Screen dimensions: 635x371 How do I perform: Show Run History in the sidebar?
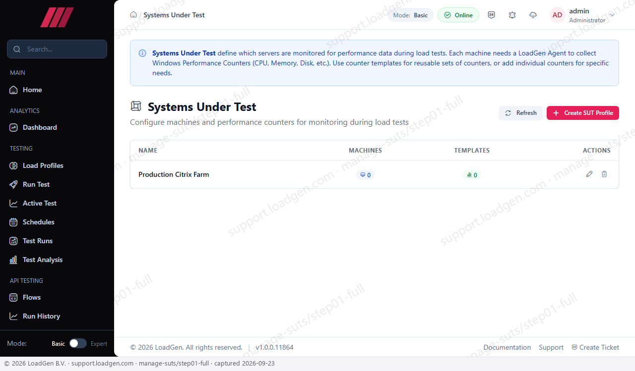point(57,316)
